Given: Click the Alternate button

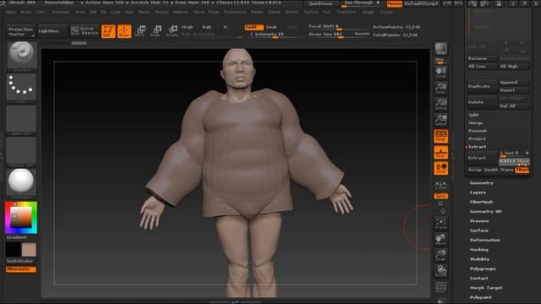Looking at the screenshot, I should pos(21,269).
